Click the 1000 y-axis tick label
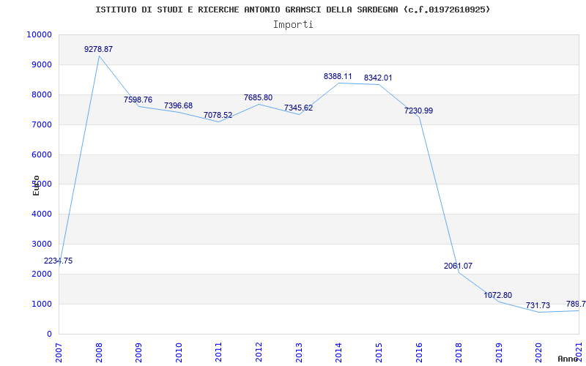 tap(41, 304)
